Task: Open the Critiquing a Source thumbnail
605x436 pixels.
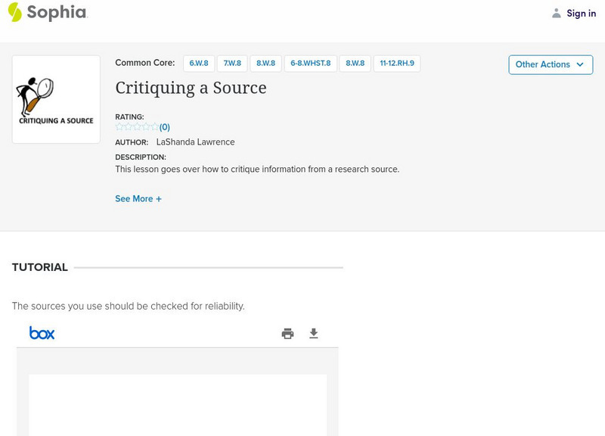Action: pyautogui.click(x=56, y=99)
